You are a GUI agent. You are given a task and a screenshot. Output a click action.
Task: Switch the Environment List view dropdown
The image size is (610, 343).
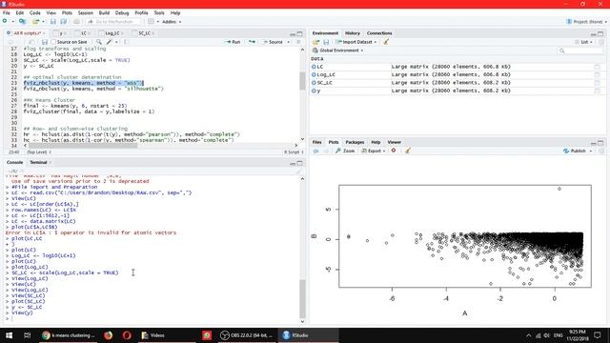pos(583,42)
